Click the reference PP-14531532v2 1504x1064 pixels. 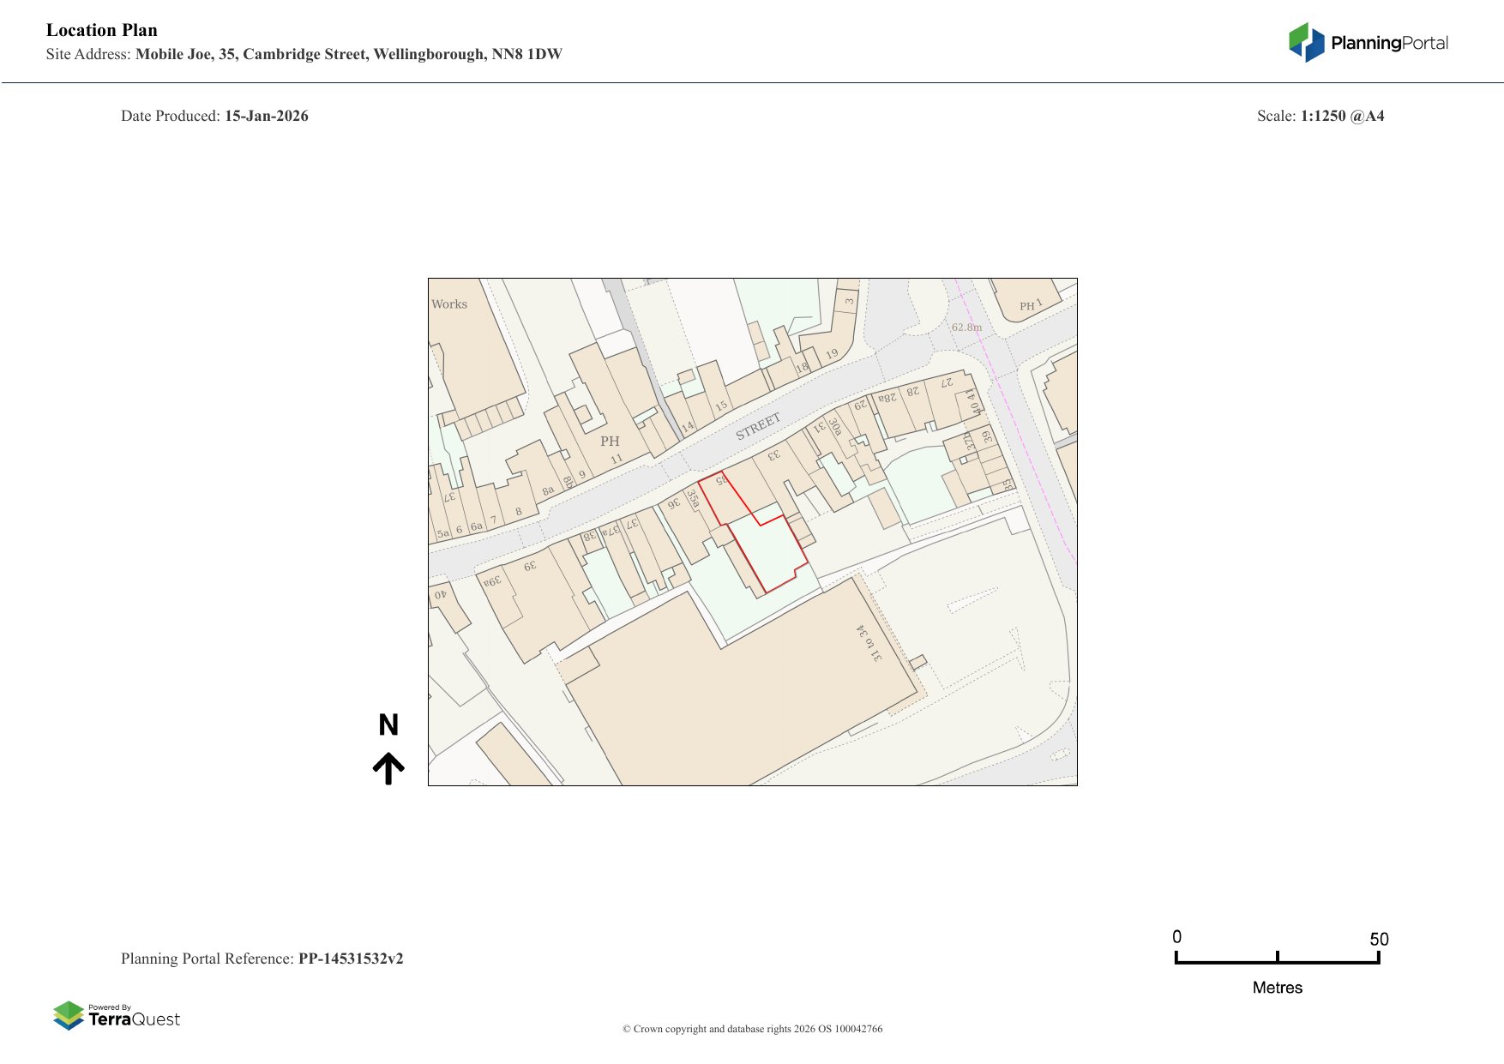point(351,959)
